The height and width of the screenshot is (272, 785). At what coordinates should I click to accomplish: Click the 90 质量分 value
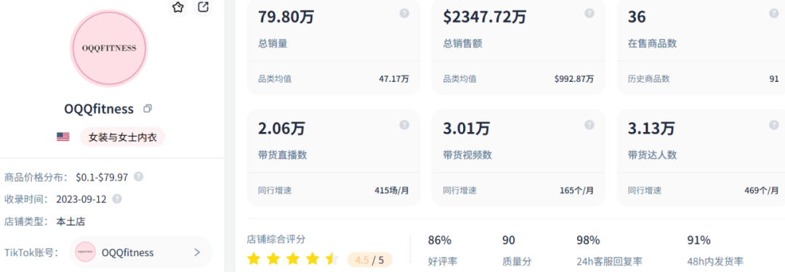(509, 241)
